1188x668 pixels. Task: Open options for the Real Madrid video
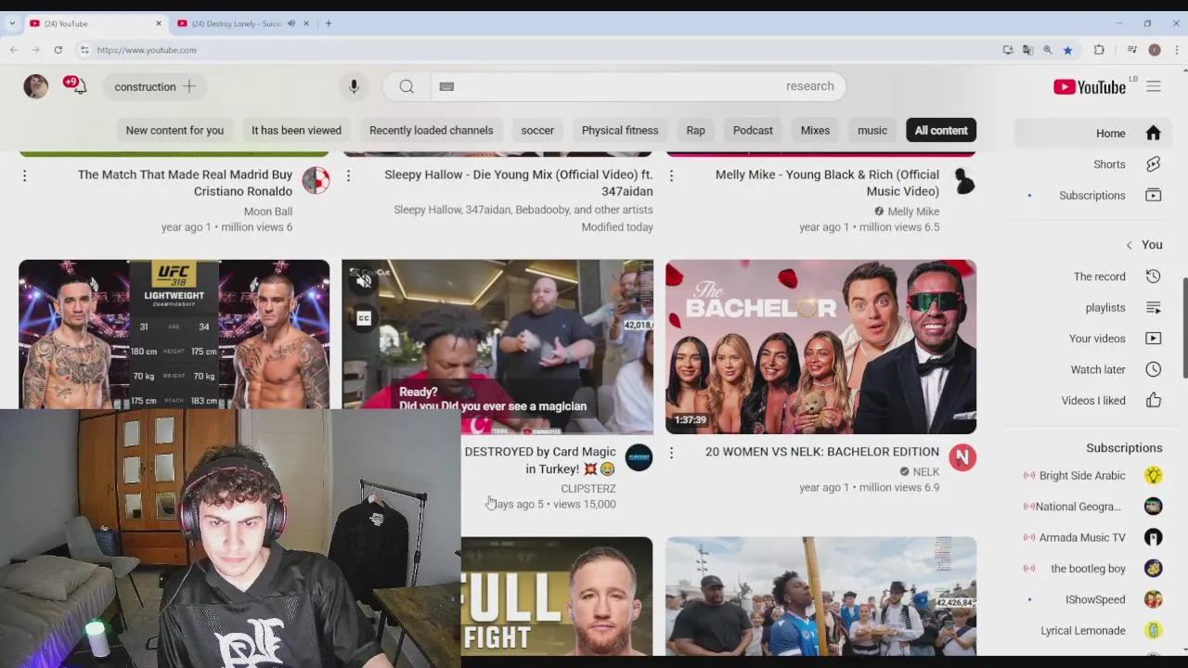(x=25, y=175)
